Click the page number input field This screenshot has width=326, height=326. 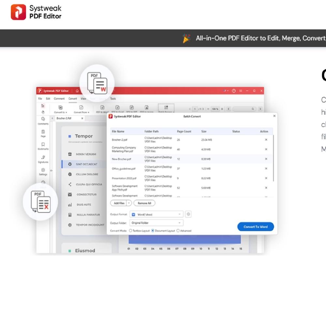(195, 109)
